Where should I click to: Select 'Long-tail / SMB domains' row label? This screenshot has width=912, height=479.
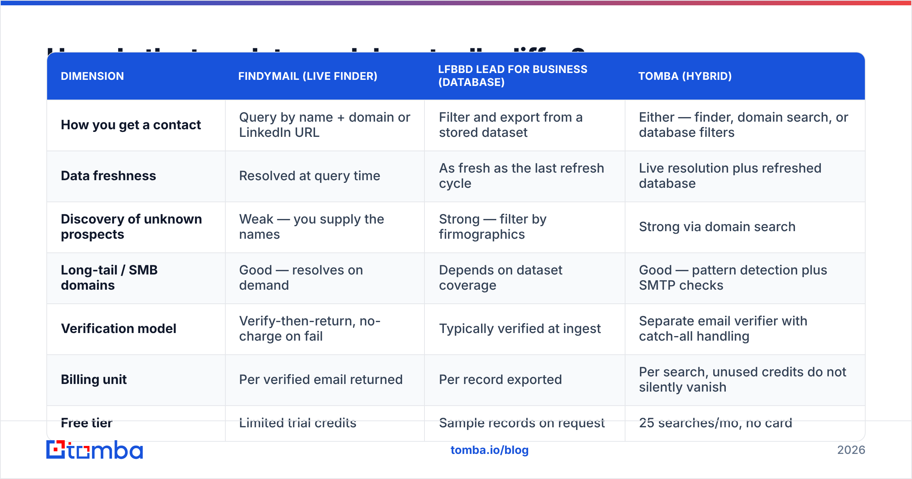109,278
